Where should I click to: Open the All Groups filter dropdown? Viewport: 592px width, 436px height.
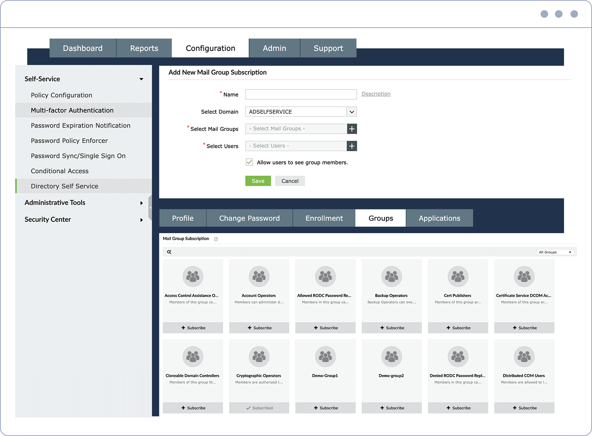click(x=555, y=252)
